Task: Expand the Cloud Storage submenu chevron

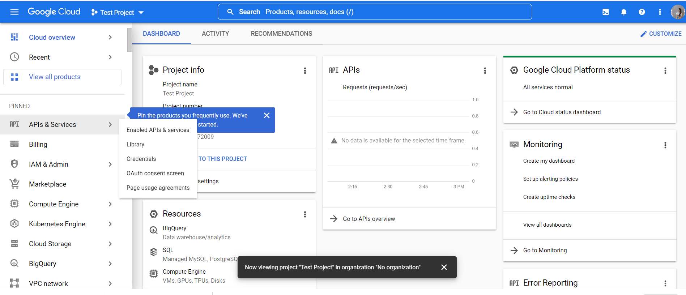Action: point(110,244)
